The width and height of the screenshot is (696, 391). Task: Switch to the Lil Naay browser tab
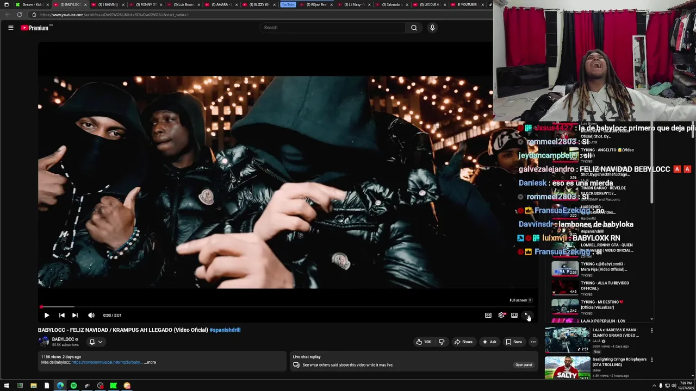(x=355, y=4)
